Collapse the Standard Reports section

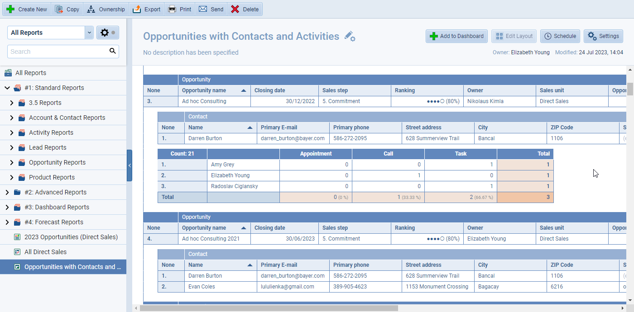click(x=8, y=87)
